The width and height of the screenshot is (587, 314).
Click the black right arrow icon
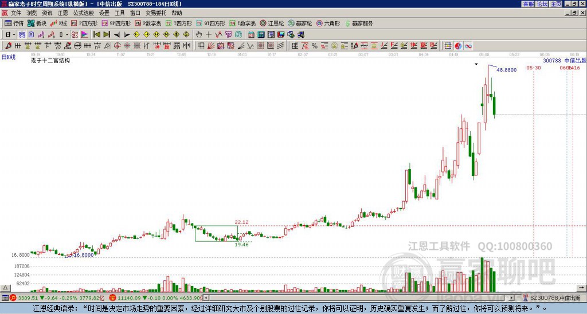pyautogui.click(x=127, y=35)
